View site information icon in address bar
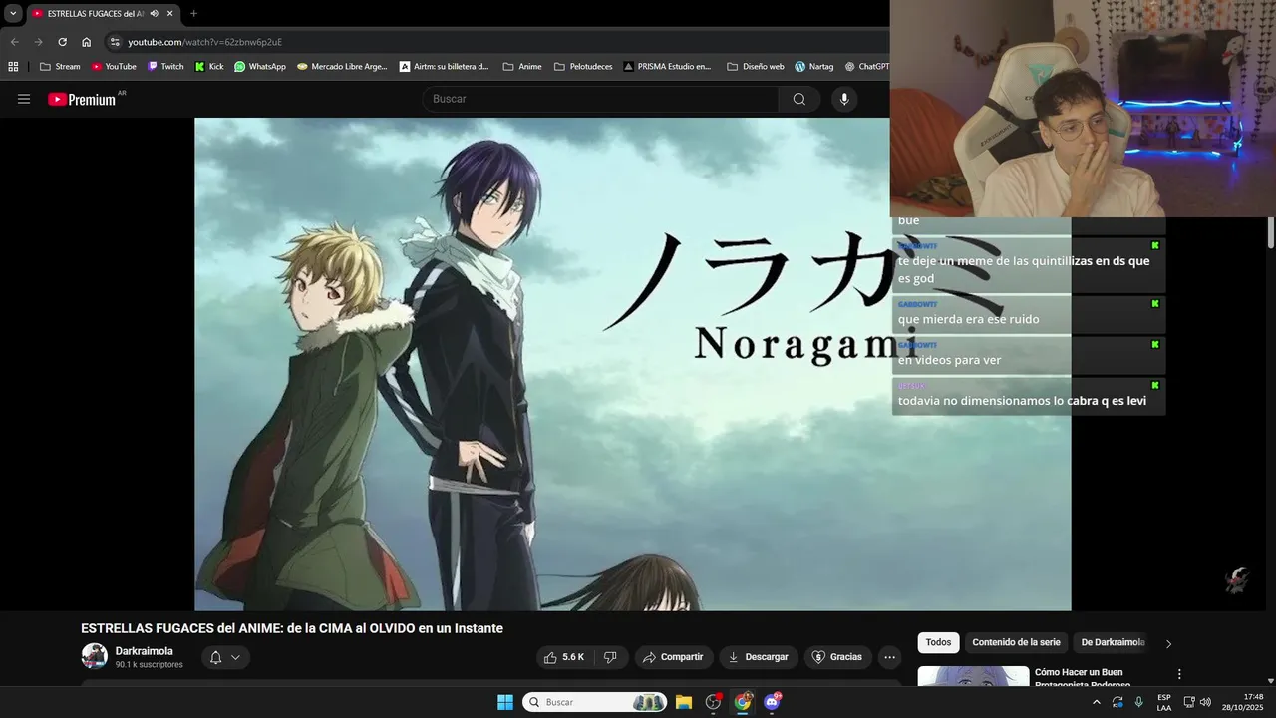This screenshot has width=1276, height=718. click(x=115, y=42)
